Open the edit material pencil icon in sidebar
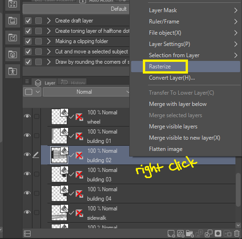 (x=13, y=37)
